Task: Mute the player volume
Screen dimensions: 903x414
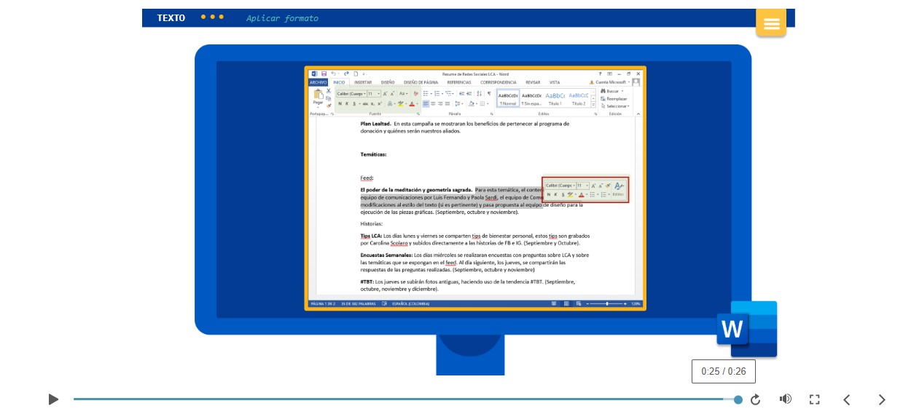Action: (x=785, y=399)
